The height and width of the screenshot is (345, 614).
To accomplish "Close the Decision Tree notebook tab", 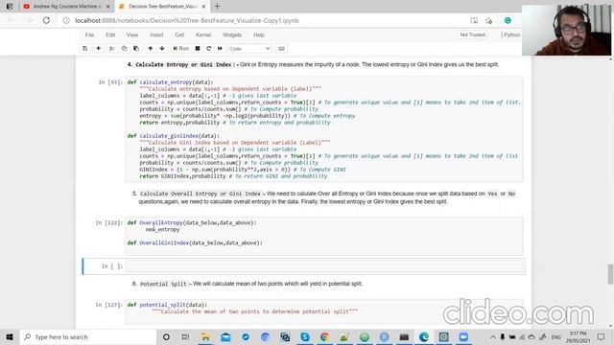I will 203,7.
